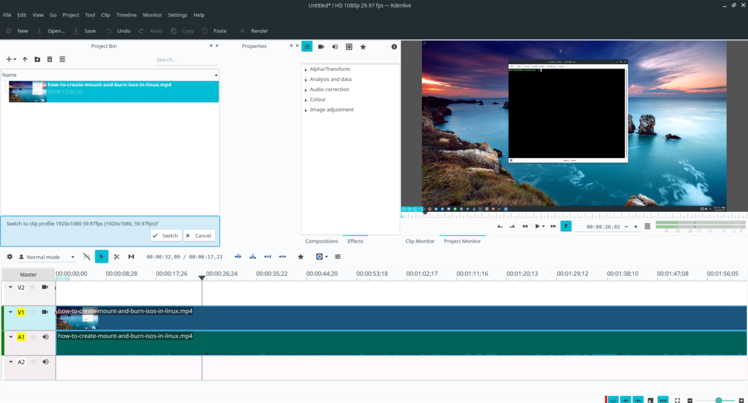Click Switch to change clip profile
Image resolution: width=748 pixels, height=403 pixels.
(x=166, y=235)
